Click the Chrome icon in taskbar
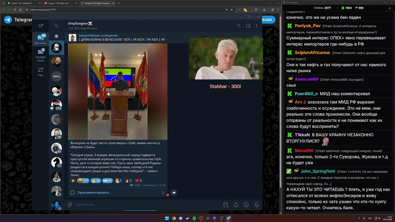The image size is (395, 222). click(174, 218)
